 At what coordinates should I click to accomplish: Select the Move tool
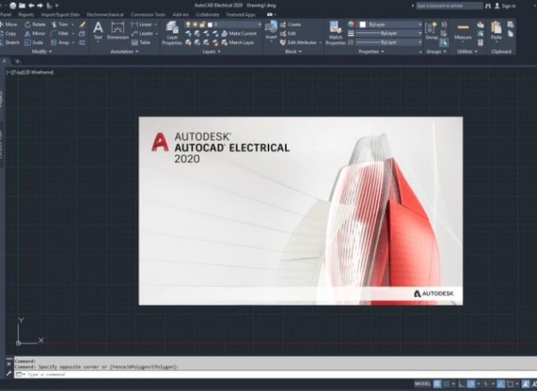click(x=9, y=24)
